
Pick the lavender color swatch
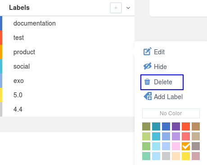176,136
